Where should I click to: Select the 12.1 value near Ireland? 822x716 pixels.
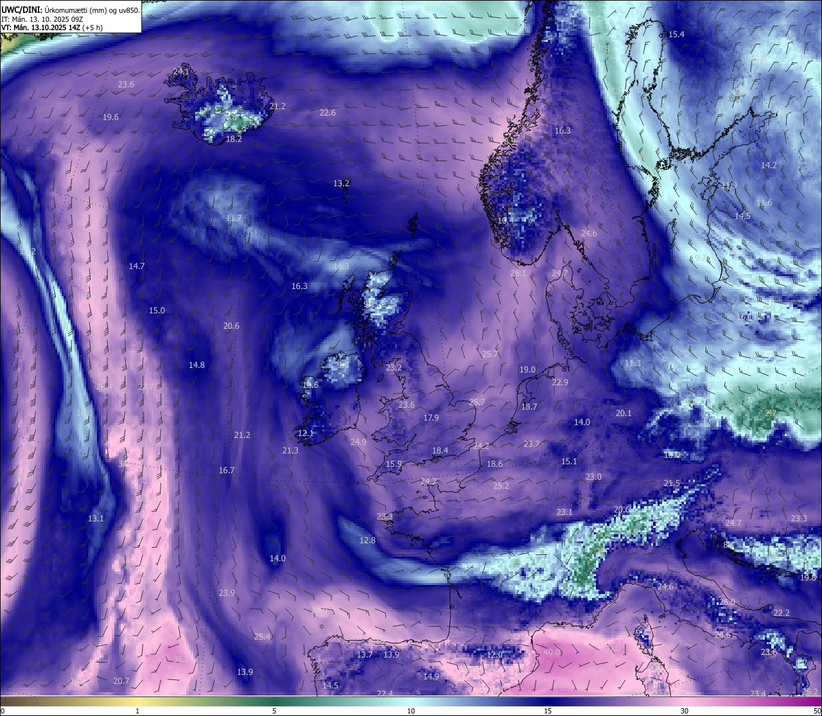pyautogui.click(x=306, y=433)
